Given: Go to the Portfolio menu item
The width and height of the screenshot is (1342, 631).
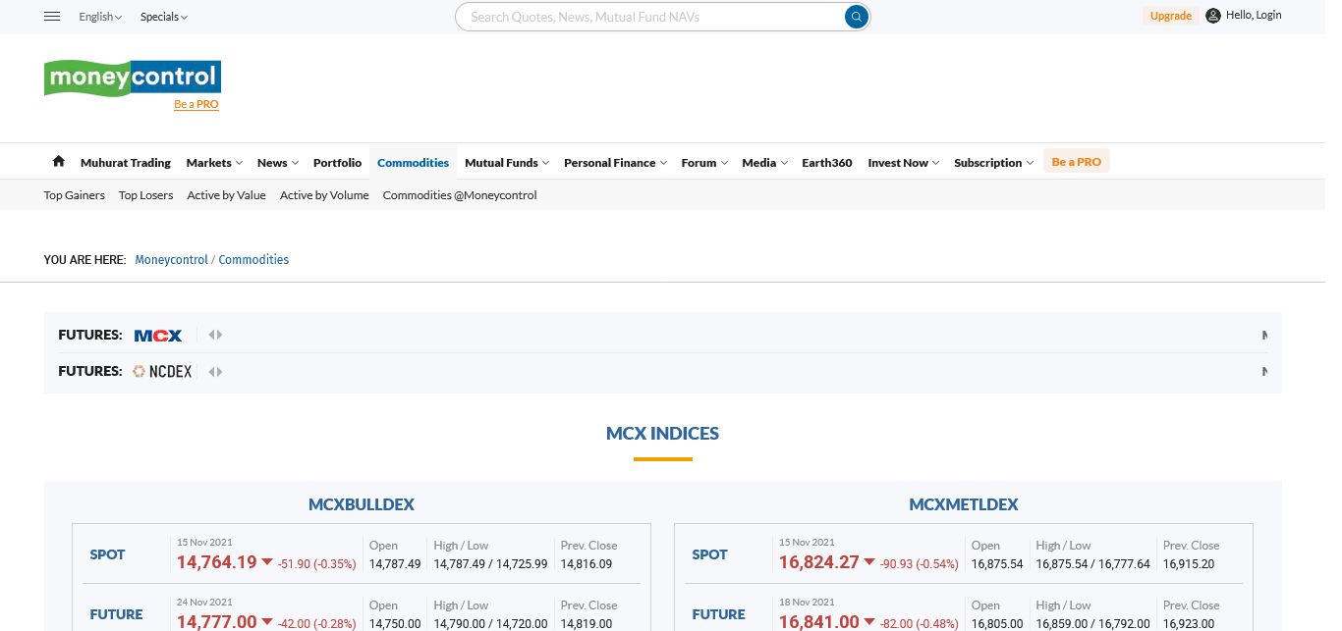Looking at the screenshot, I should point(337,163).
